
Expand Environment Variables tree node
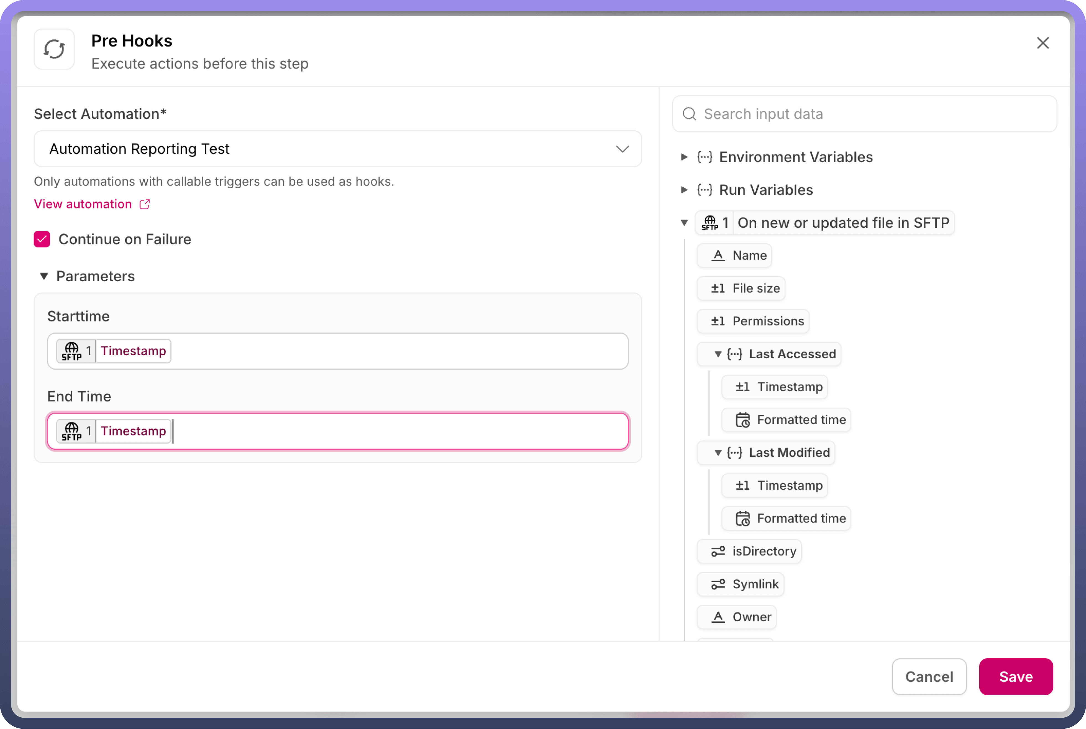coord(684,157)
